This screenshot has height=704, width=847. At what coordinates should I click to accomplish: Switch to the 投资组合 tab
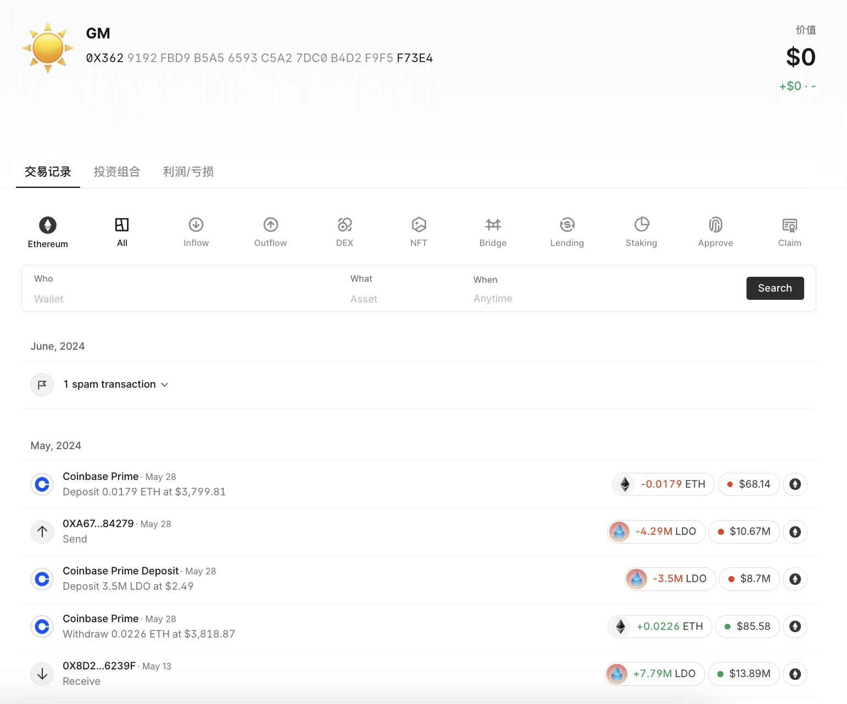click(x=117, y=172)
